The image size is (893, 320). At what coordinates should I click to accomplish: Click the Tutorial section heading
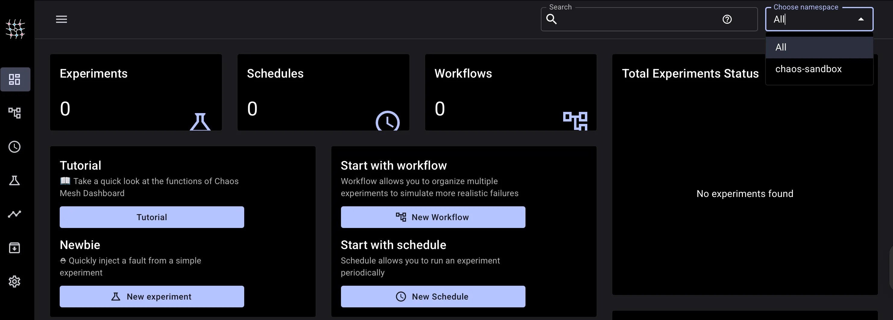(x=80, y=165)
